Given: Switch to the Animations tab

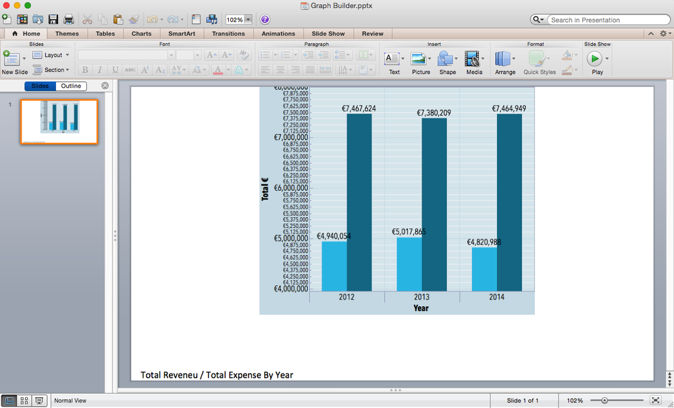Looking at the screenshot, I should tap(278, 34).
